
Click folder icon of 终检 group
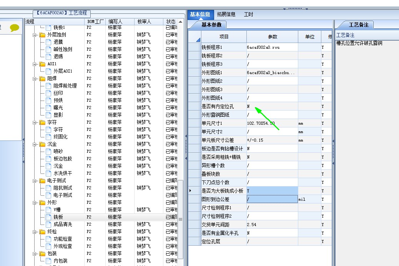point(43,232)
